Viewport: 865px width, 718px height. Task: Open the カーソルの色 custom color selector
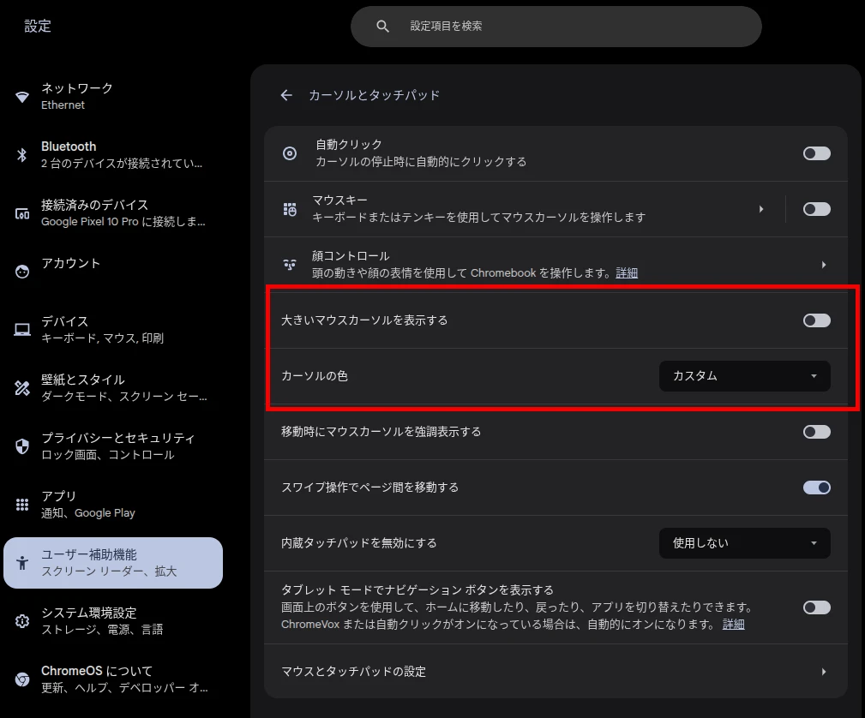[x=743, y=375]
